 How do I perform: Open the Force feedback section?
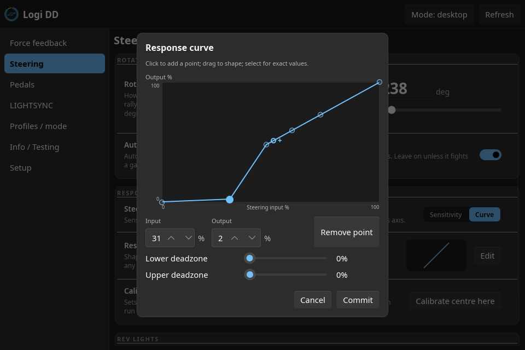tap(55, 43)
